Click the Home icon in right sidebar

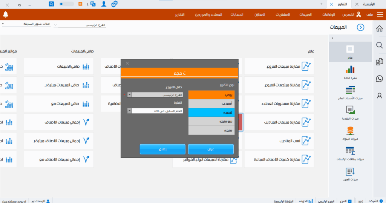(379, 29)
